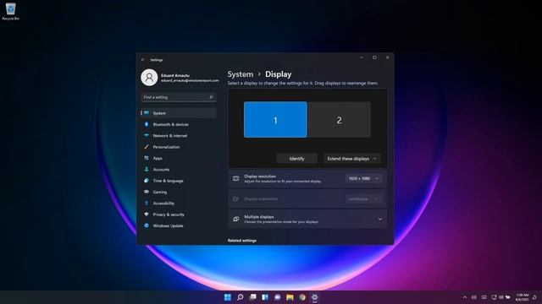Click the Gaming controller icon
542x304 pixels.
pyautogui.click(x=147, y=192)
